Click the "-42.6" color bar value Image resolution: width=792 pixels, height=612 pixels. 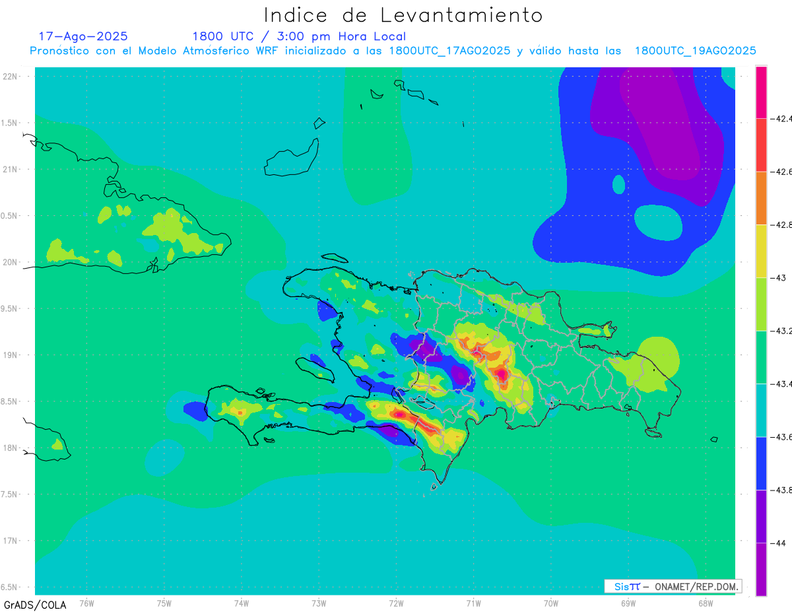click(x=781, y=172)
